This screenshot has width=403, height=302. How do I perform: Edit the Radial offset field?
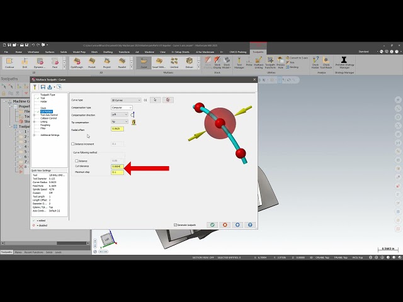click(x=118, y=129)
